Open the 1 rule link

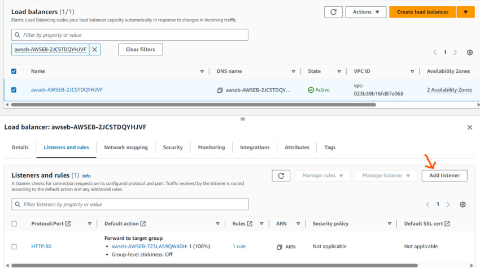(239, 247)
